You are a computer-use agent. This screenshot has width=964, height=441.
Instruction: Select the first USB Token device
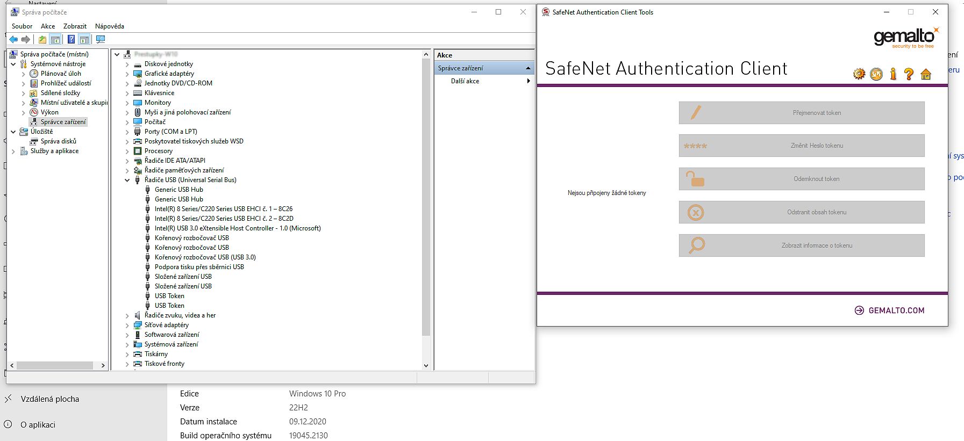point(169,296)
